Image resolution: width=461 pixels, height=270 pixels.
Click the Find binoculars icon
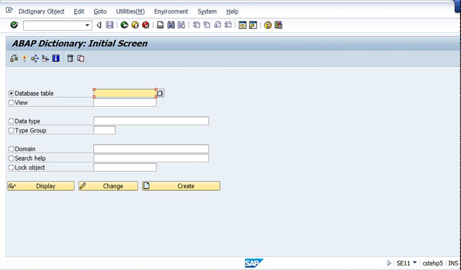(x=171, y=25)
